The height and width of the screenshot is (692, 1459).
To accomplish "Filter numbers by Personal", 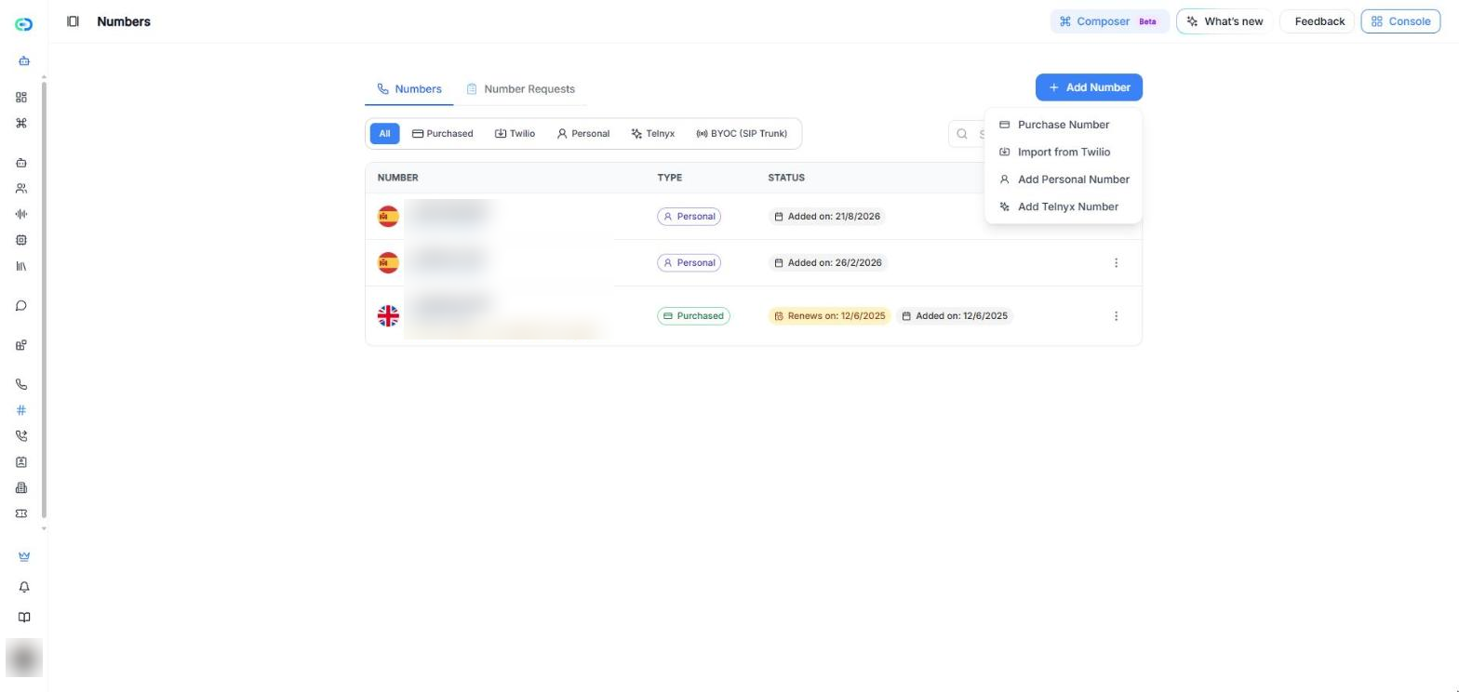I will (x=583, y=134).
